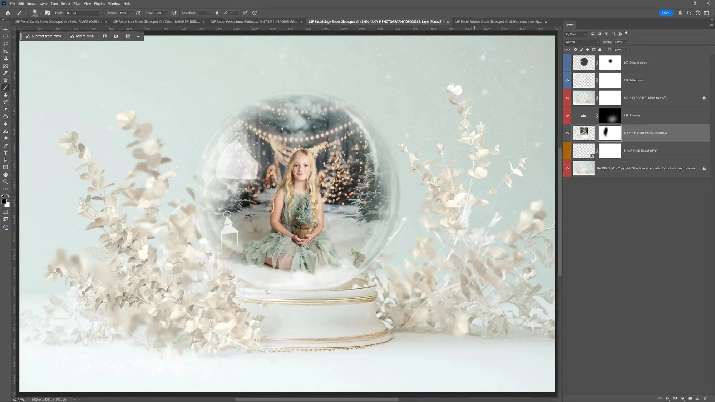Open the Layer menu
715x402 pixels.
tap(44, 4)
